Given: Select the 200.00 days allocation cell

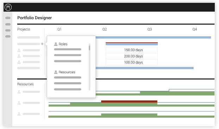Looking at the screenshot, I should tap(132, 56).
